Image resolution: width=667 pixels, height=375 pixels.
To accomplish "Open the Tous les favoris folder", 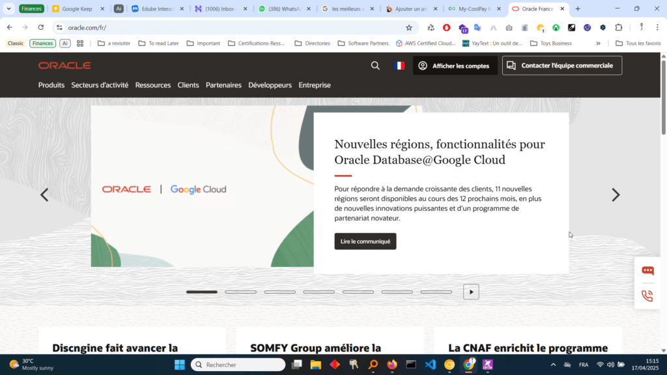I will (638, 44).
